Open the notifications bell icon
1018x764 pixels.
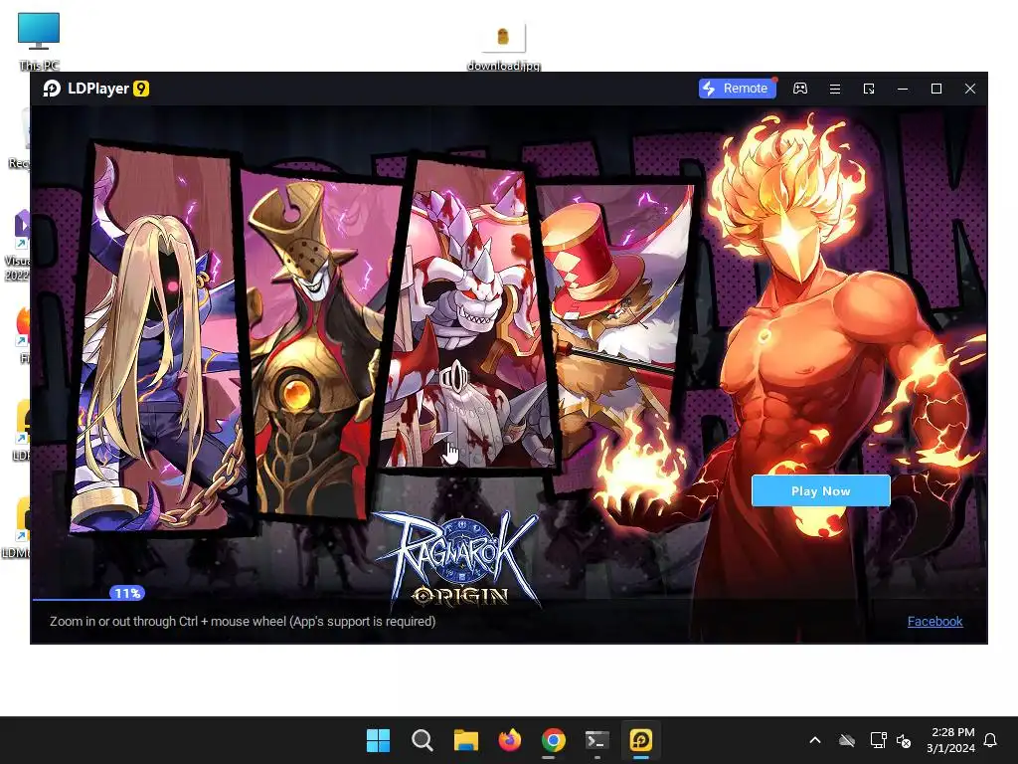(991, 740)
